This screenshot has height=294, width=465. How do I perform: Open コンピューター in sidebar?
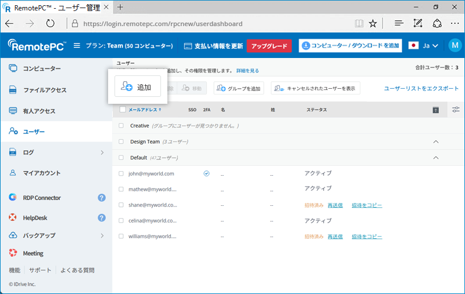tap(42, 68)
